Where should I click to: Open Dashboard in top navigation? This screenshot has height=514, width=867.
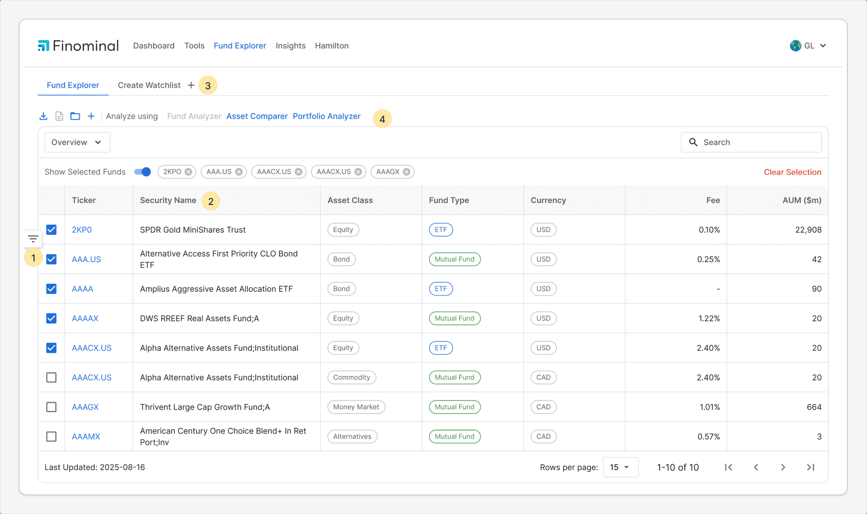click(154, 46)
